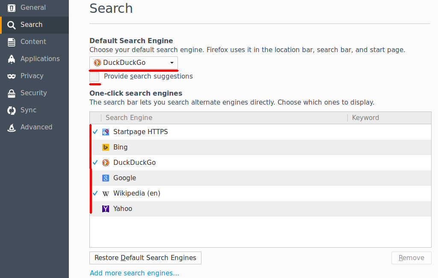Click the General sidebar icon
Screen dimensions: 438x278
coord(12,8)
